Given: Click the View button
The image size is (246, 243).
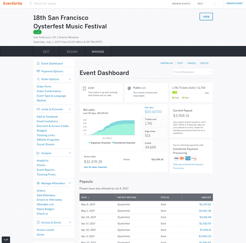Looking at the screenshot, I should 206,16.
